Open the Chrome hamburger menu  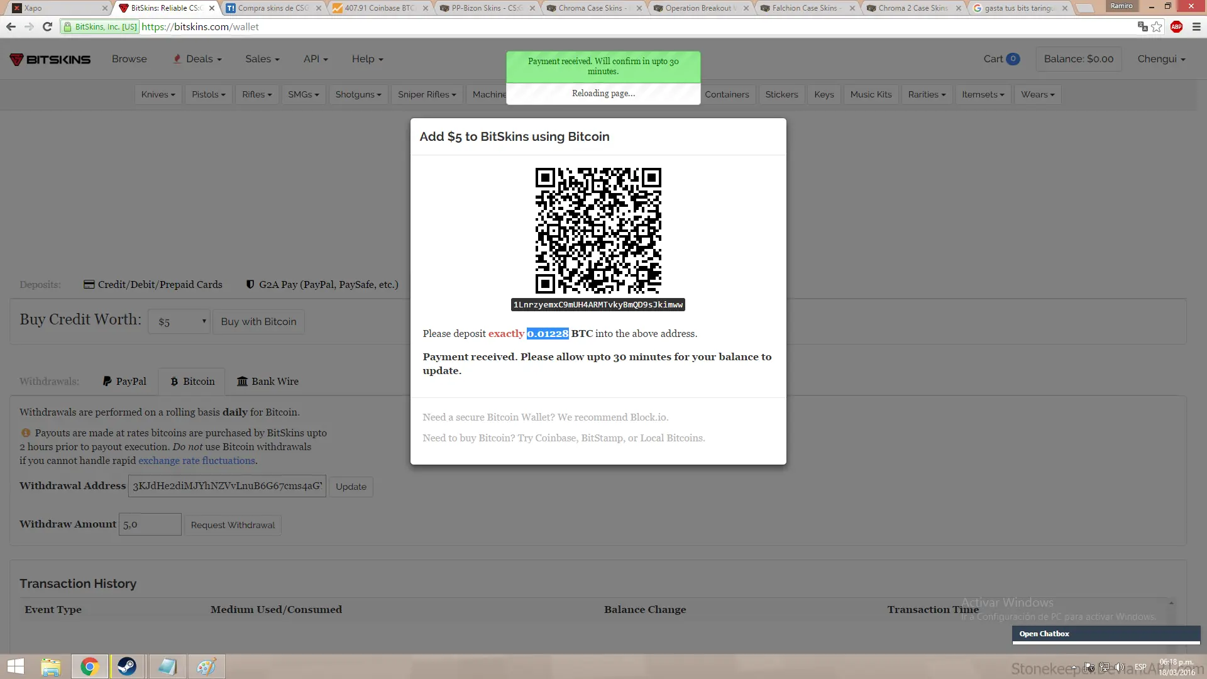pos(1196,27)
